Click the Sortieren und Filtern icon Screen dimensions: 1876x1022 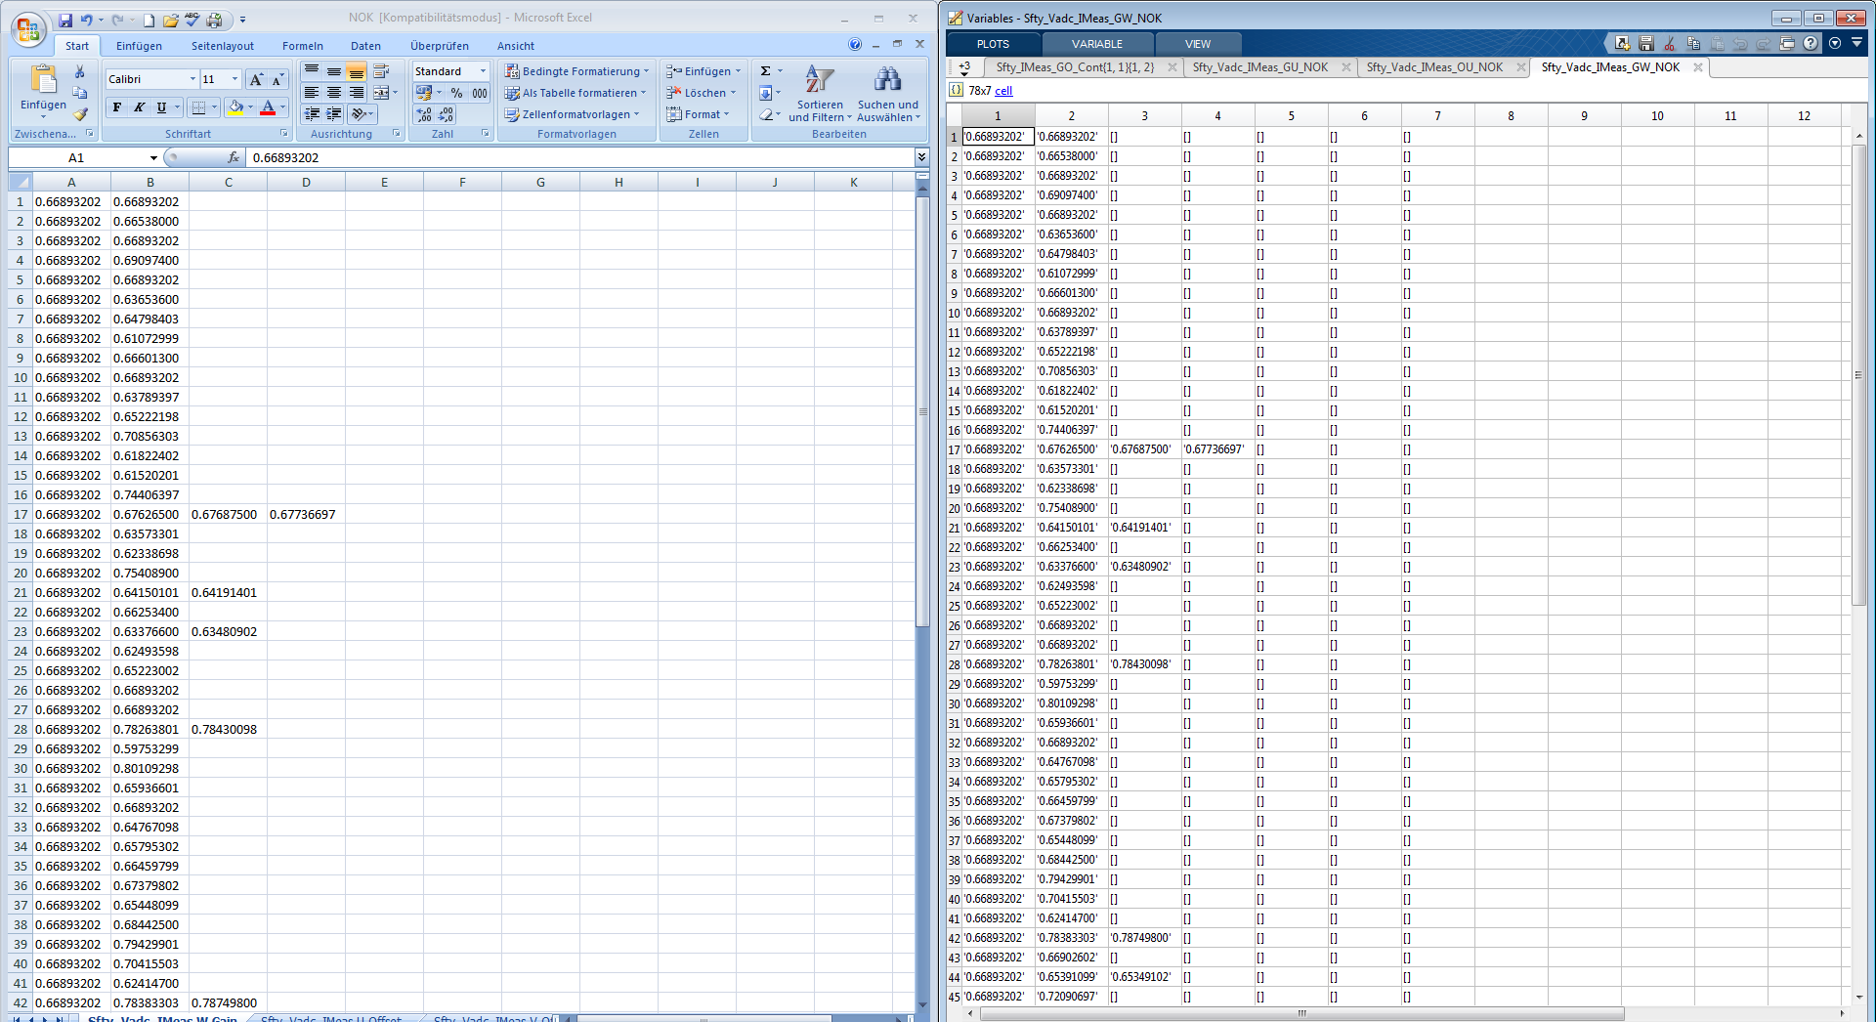[x=819, y=80]
